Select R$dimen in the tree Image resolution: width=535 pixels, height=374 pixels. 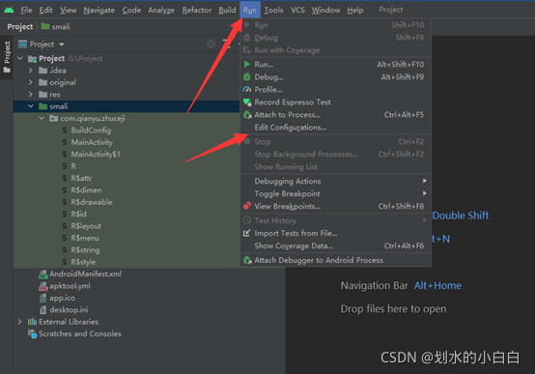click(x=86, y=190)
